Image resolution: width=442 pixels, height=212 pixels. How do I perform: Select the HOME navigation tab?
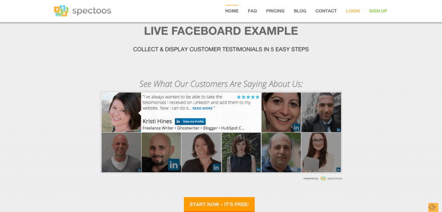232,11
